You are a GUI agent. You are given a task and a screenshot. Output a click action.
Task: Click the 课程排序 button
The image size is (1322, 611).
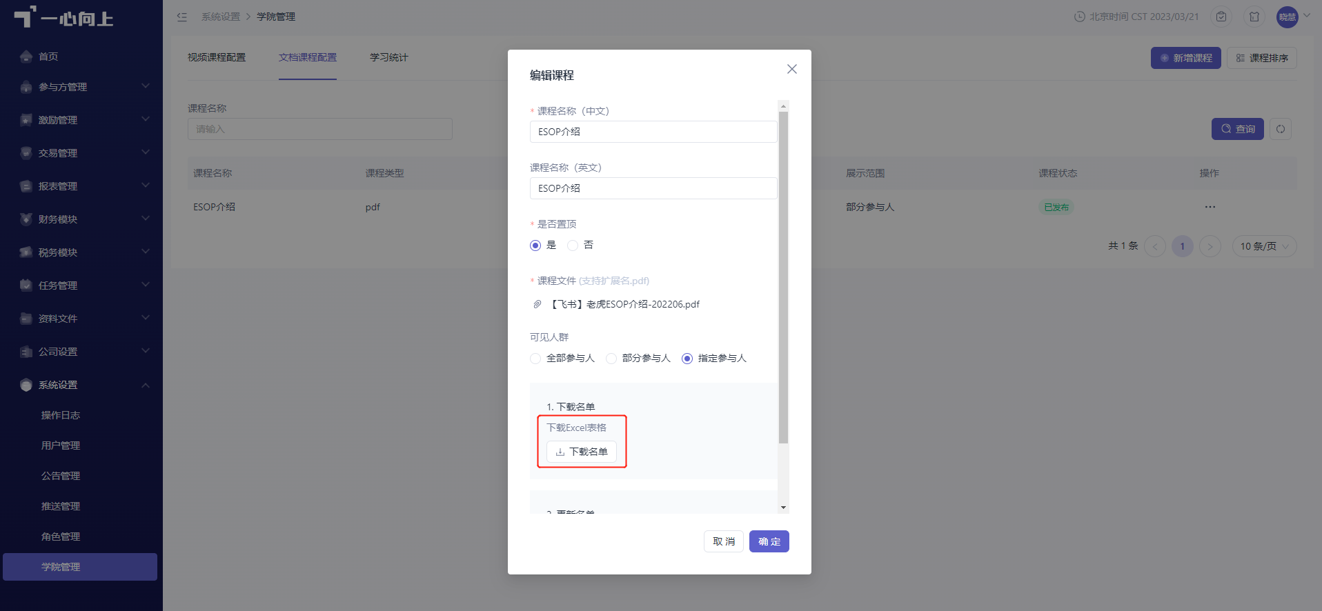pyautogui.click(x=1262, y=58)
